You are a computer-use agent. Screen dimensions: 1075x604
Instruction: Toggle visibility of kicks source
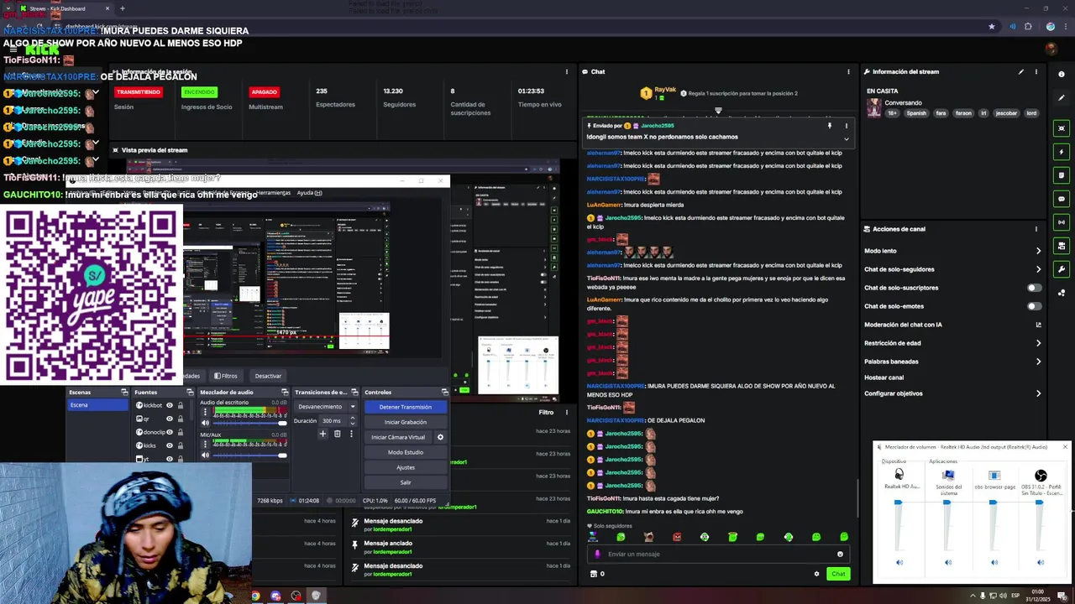(x=170, y=445)
